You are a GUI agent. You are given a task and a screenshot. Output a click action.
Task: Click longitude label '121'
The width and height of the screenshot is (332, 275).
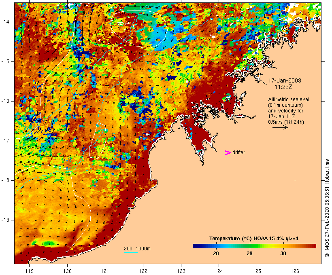coord(105,271)
